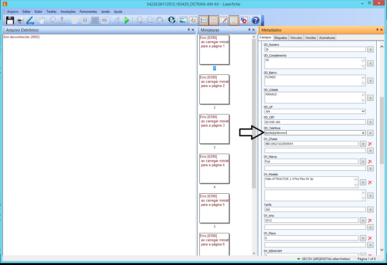Switch to the Etiquetas tab
The height and width of the screenshot is (265, 387).
(x=281, y=38)
